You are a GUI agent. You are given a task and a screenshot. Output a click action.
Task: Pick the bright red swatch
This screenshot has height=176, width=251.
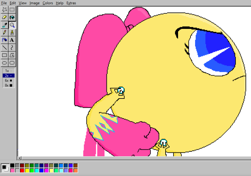22,170
